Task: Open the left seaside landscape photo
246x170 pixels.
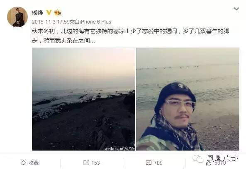Action: click(x=83, y=99)
